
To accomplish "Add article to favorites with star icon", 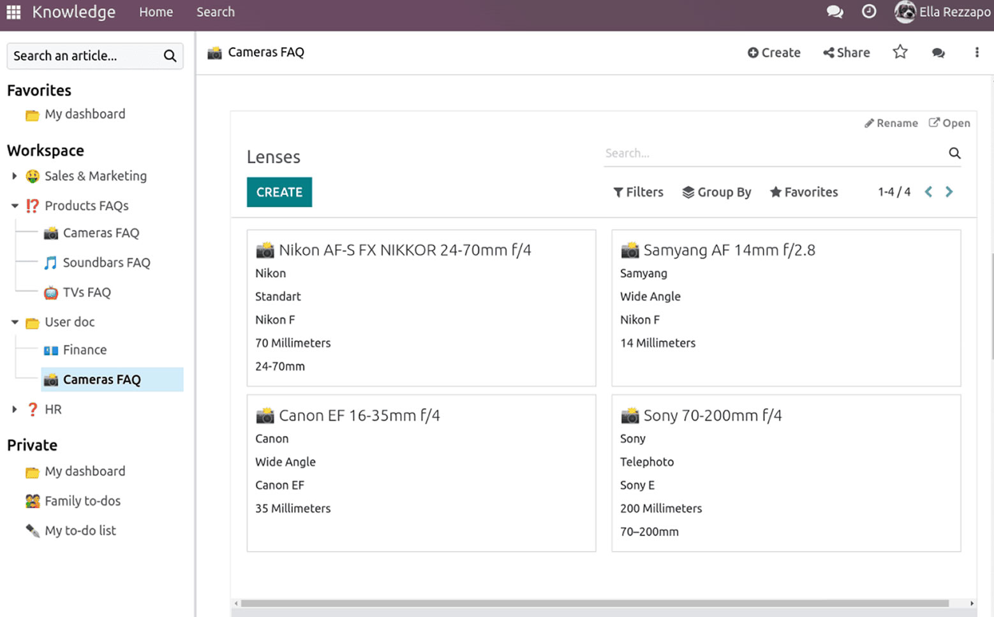I will 900,52.
